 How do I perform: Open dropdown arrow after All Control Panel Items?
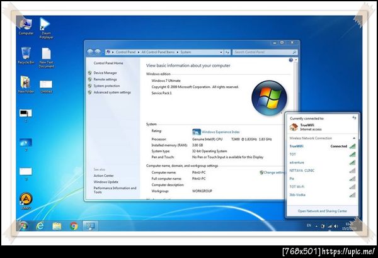click(x=178, y=52)
